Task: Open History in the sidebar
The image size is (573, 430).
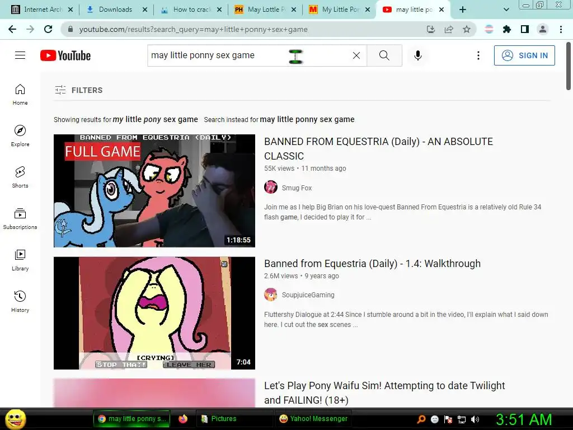Action: click(20, 302)
